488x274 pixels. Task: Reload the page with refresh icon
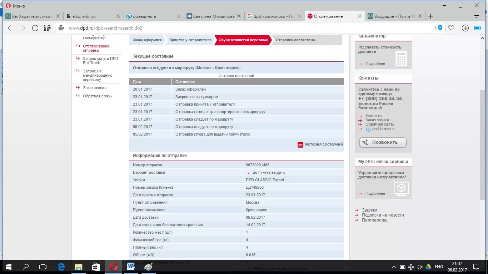coord(35,28)
